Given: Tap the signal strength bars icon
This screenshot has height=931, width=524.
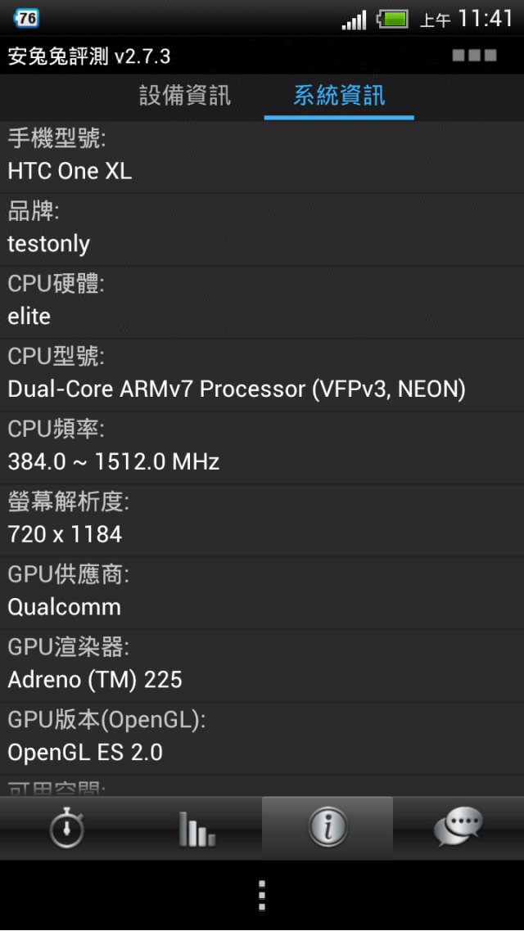Looking at the screenshot, I should [x=354, y=20].
